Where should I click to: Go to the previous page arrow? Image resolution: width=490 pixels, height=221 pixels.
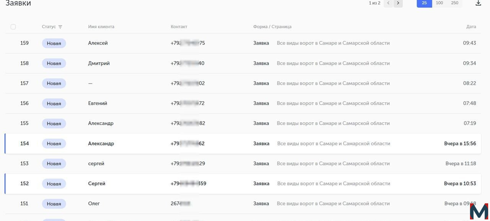tap(388, 3)
